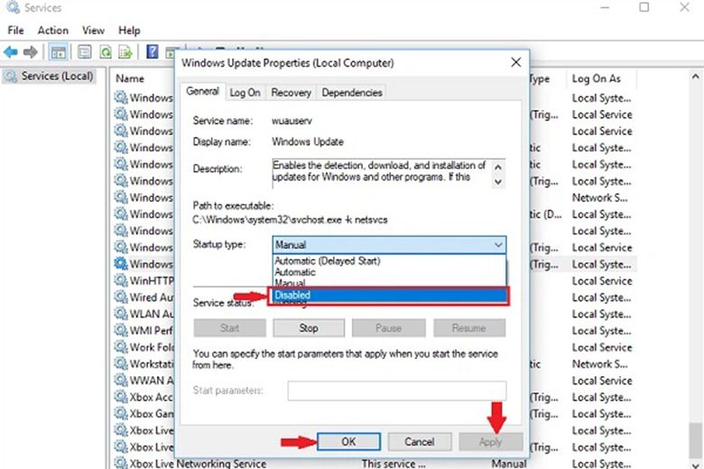The height and width of the screenshot is (469, 704).
Task: Click Local Service in the Work Fol row
Action: [x=602, y=347]
